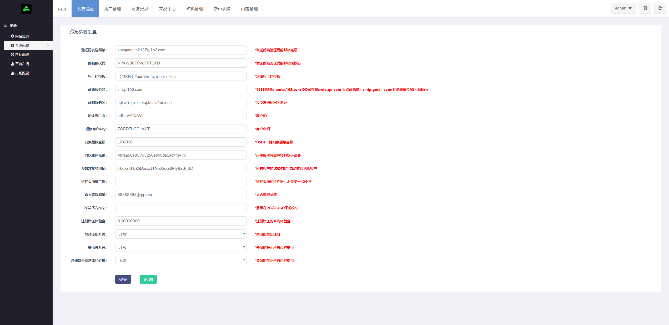Click USDT接收地址 input field
Screen dimensions: 669x325
[180, 168]
